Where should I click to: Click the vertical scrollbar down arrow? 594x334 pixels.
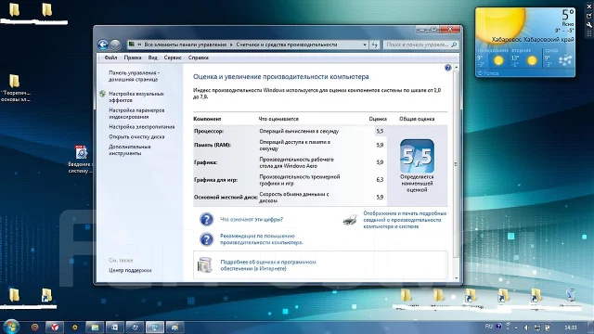coord(456,278)
